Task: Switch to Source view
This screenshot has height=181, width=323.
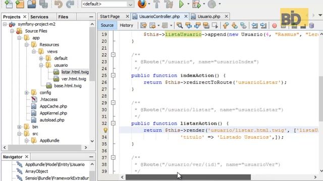Action: (107, 25)
